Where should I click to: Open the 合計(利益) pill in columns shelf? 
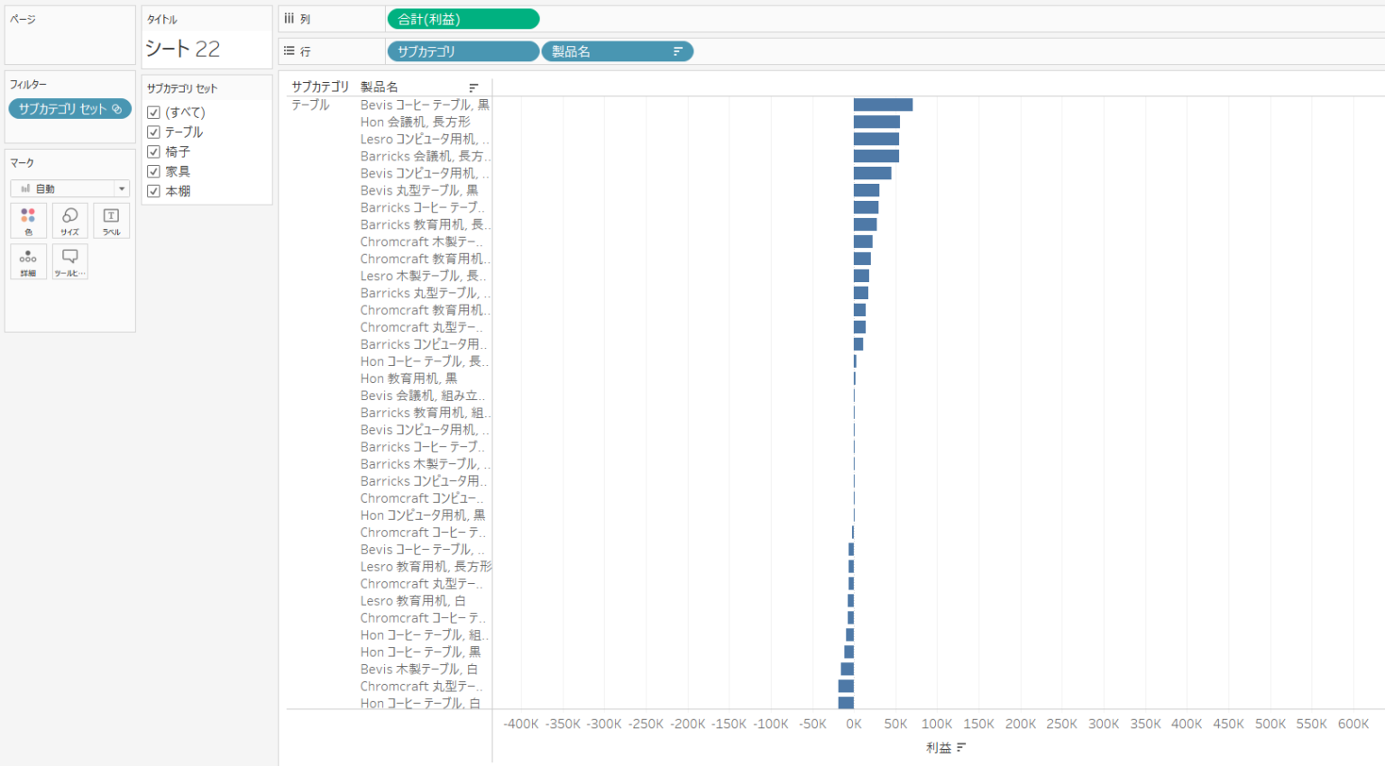(x=463, y=19)
